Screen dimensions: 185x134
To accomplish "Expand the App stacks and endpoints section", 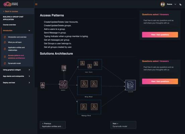I will [29, 76].
